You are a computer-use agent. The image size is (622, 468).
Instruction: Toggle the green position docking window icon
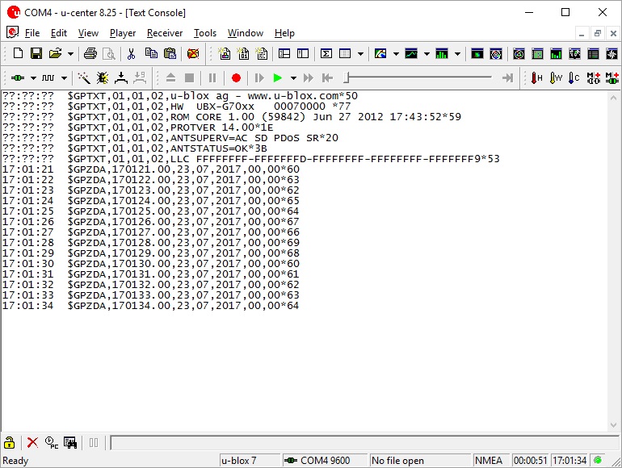click(537, 53)
